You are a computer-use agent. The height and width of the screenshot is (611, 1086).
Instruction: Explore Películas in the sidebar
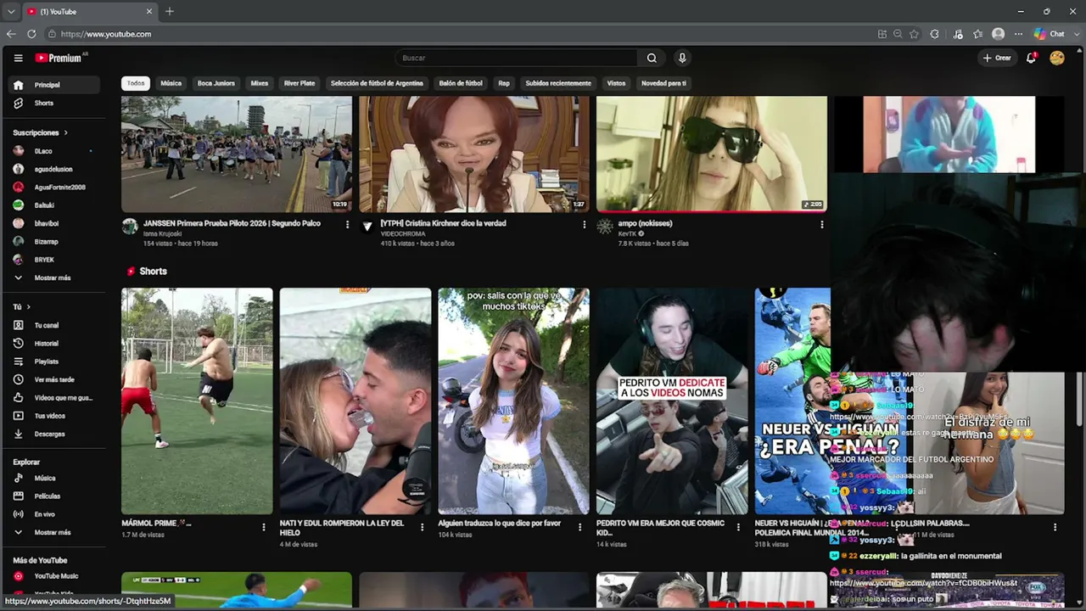(53, 496)
